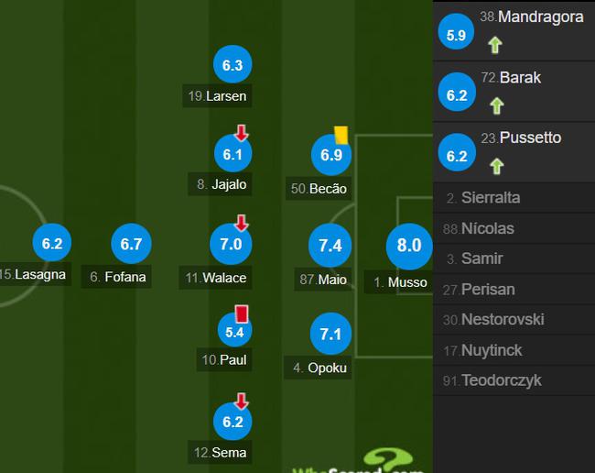Select Sierralta in the bench list

point(514,198)
